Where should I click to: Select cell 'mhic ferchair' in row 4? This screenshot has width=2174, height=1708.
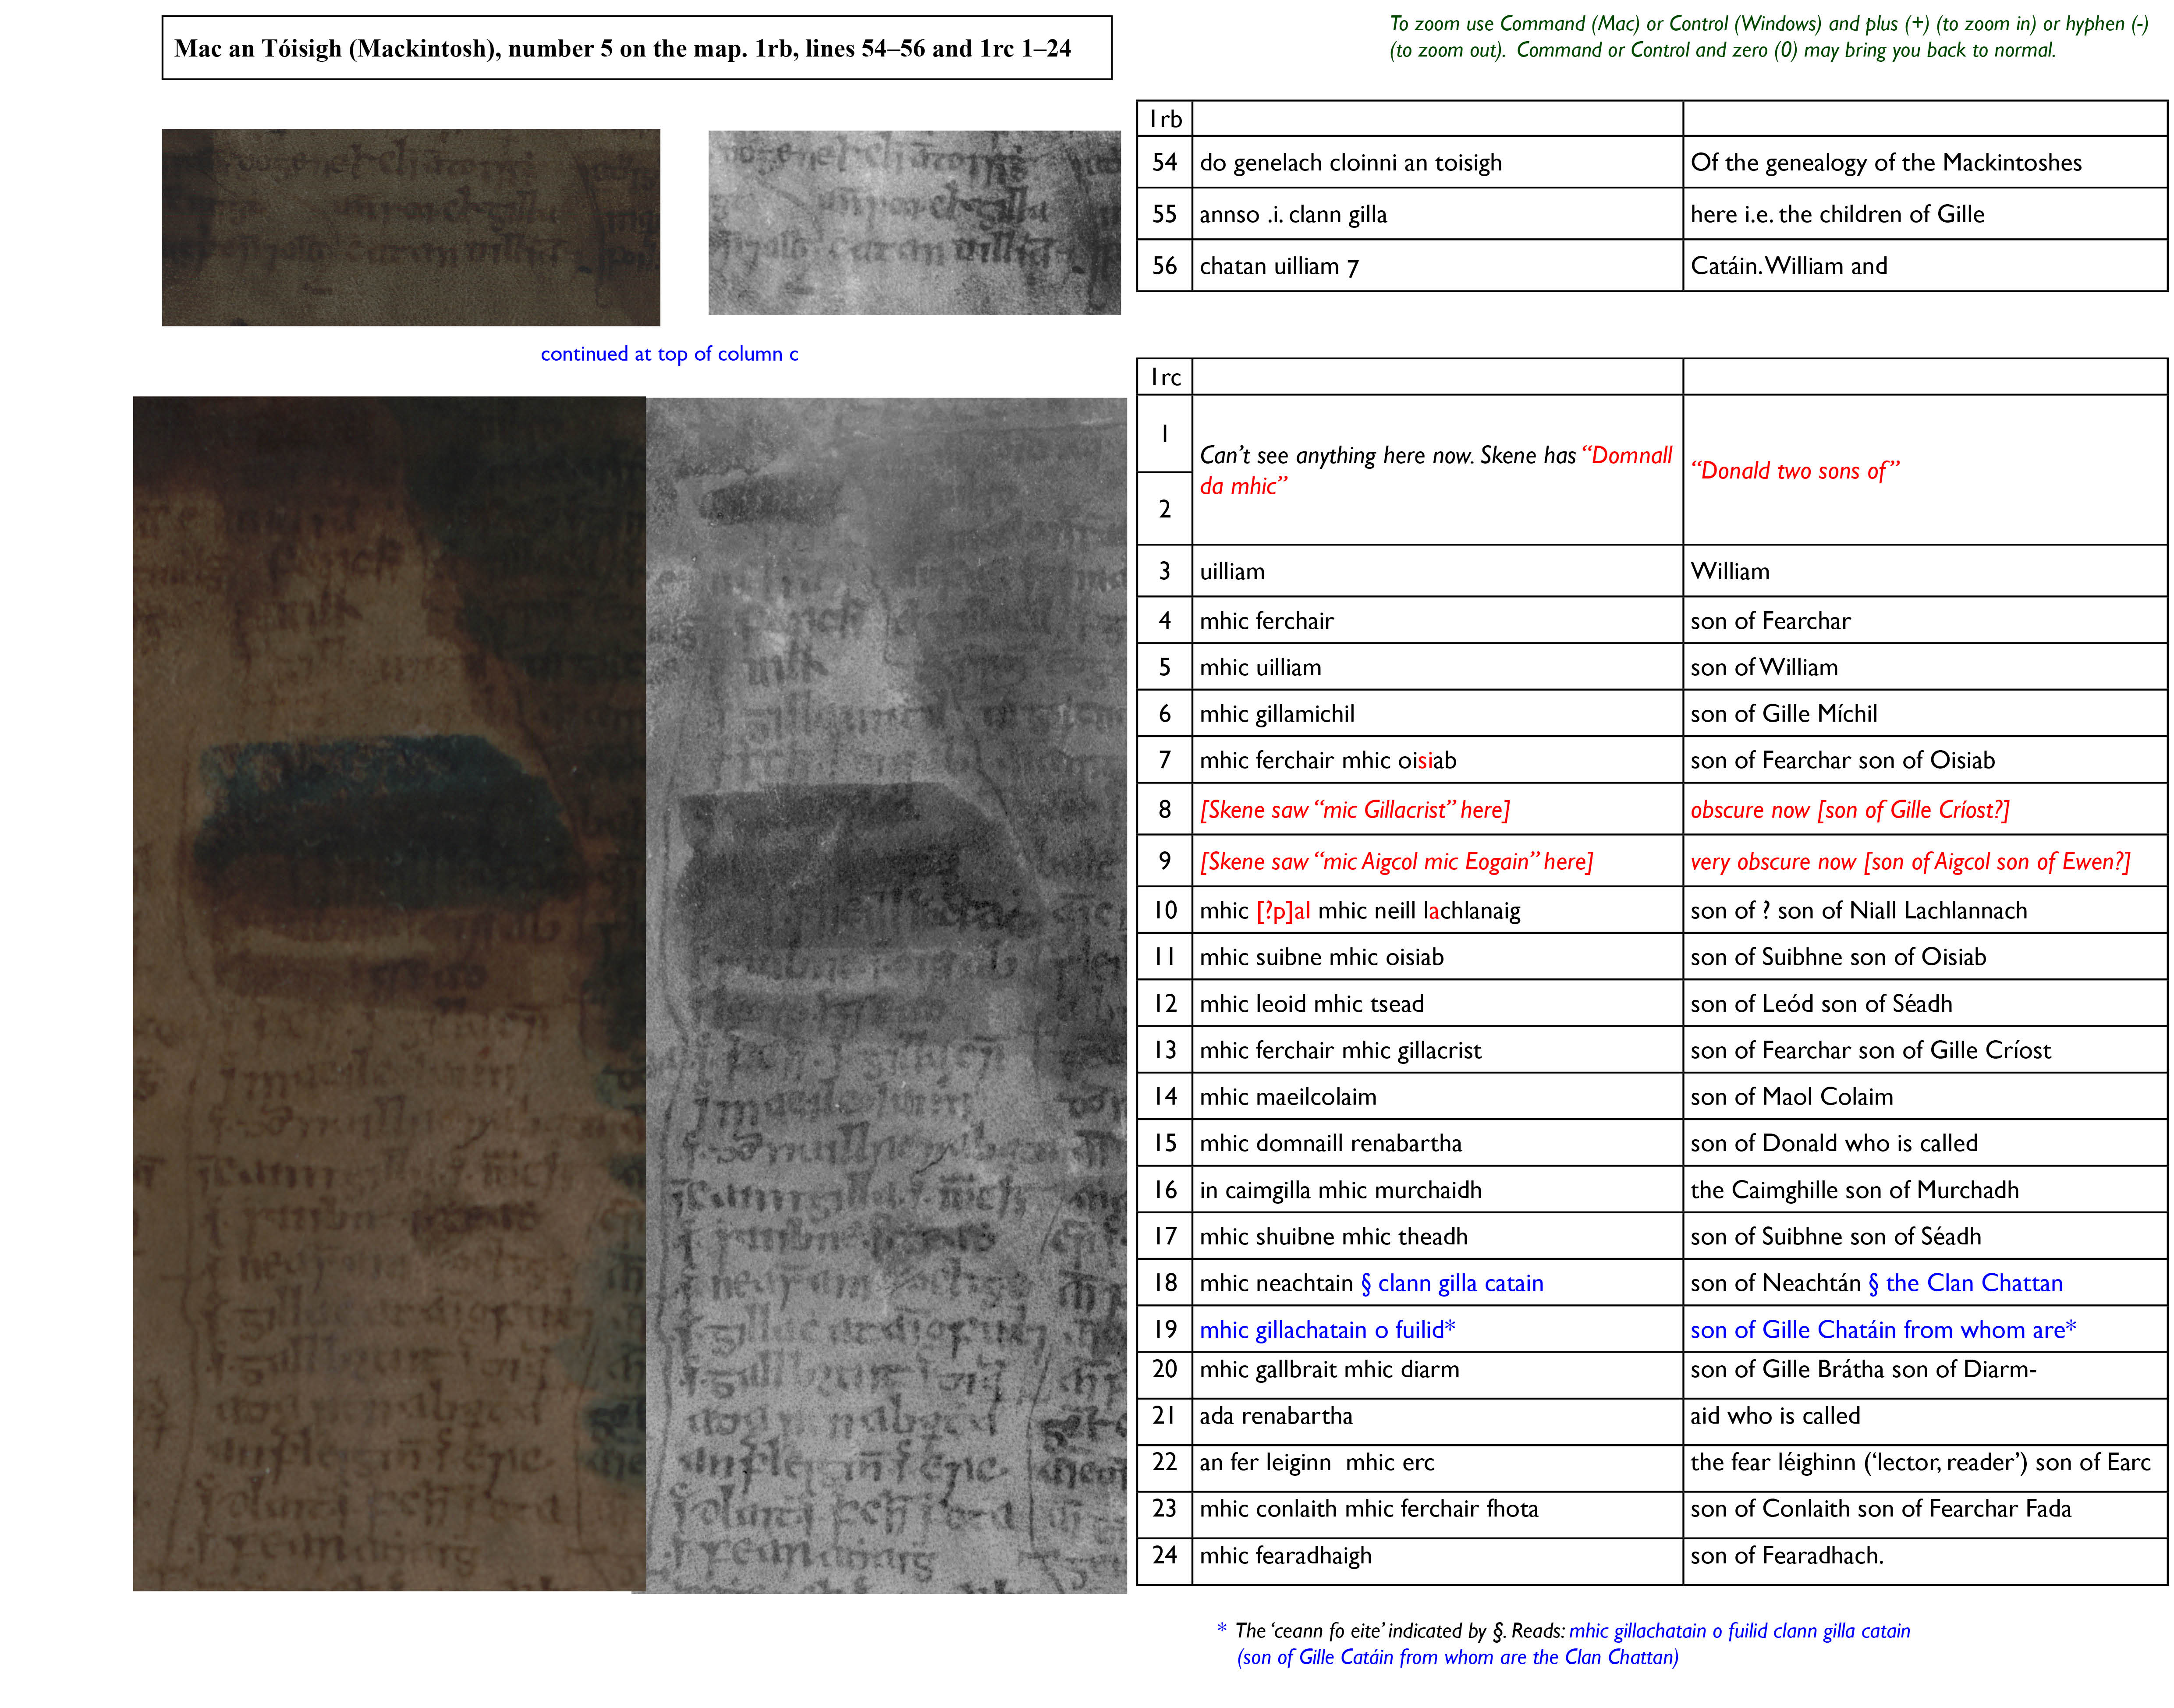click(x=1437, y=620)
